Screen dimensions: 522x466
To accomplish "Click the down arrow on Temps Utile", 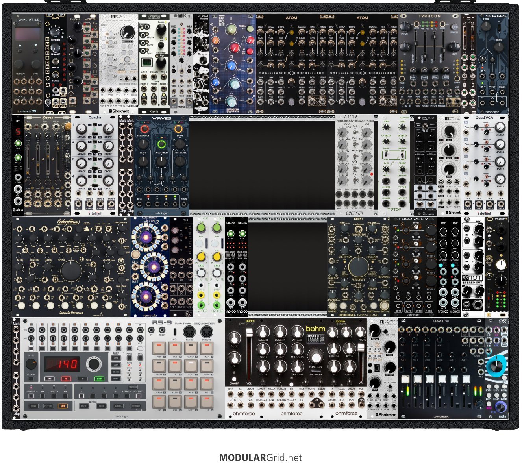I will 36,46.
